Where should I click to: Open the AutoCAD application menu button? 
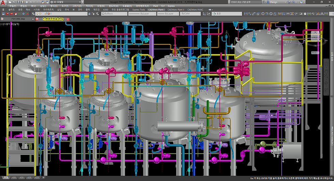click(x=4, y=3)
